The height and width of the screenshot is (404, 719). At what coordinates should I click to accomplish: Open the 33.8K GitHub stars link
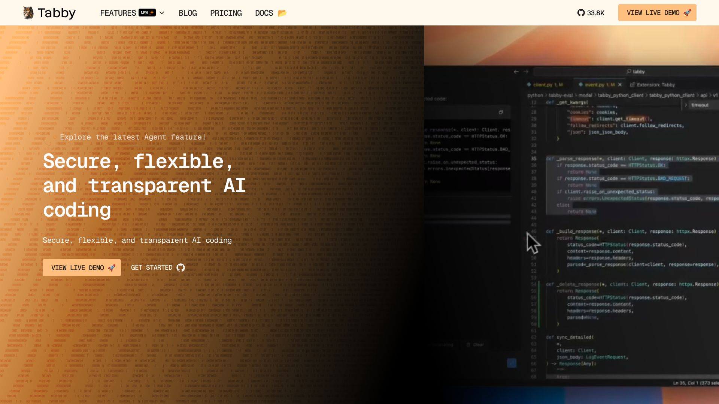[x=591, y=13]
